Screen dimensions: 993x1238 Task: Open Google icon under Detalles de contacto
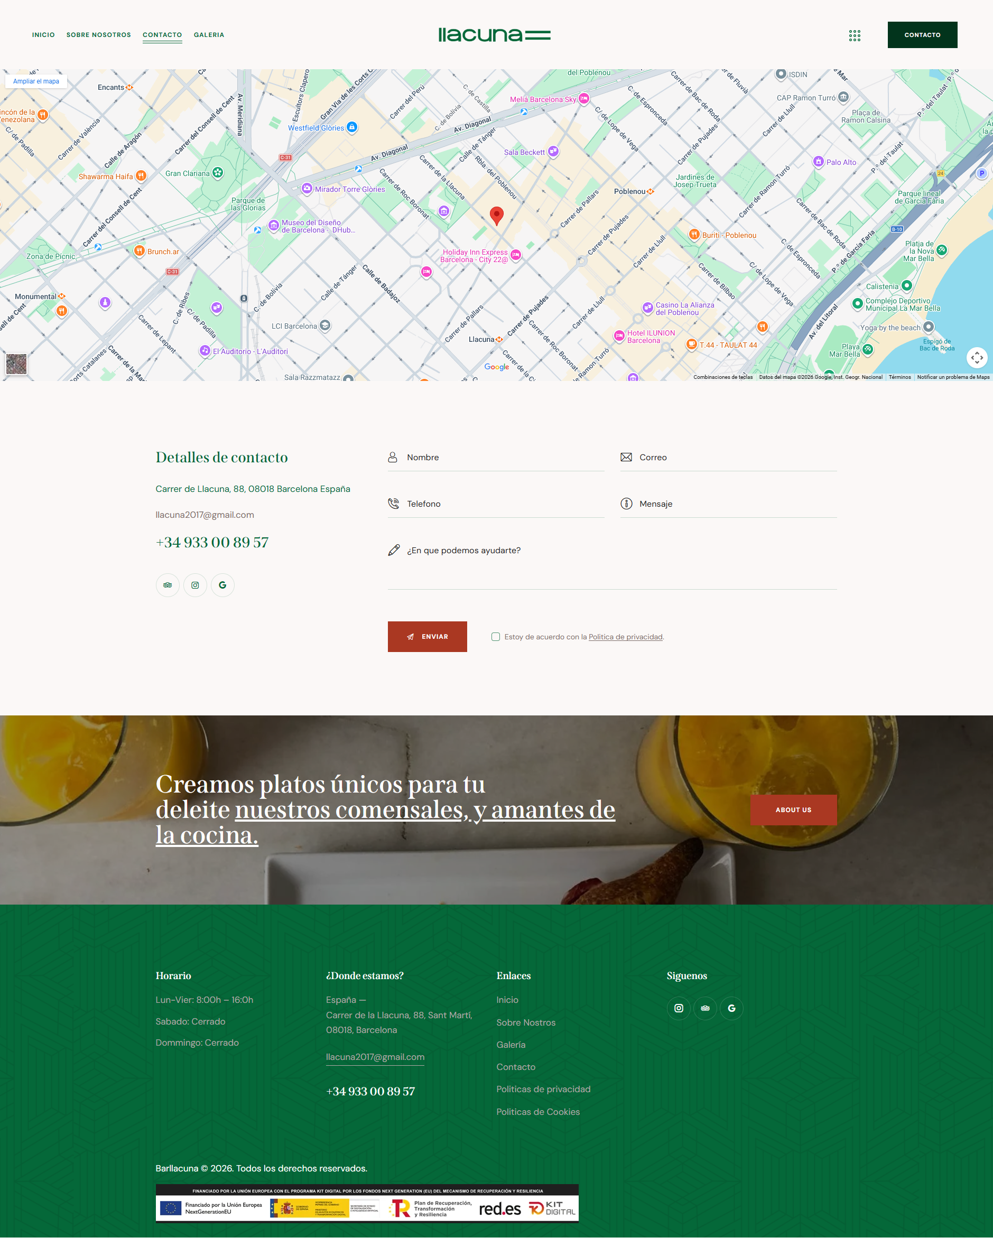(x=223, y=585)
